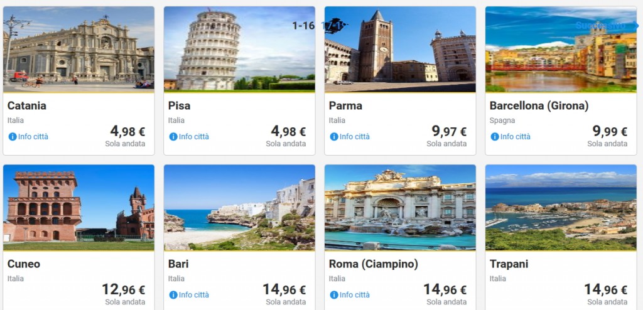Click the info icon on Parma card
The height and width of the screenshot is (310, 643).
coord(334,137)
